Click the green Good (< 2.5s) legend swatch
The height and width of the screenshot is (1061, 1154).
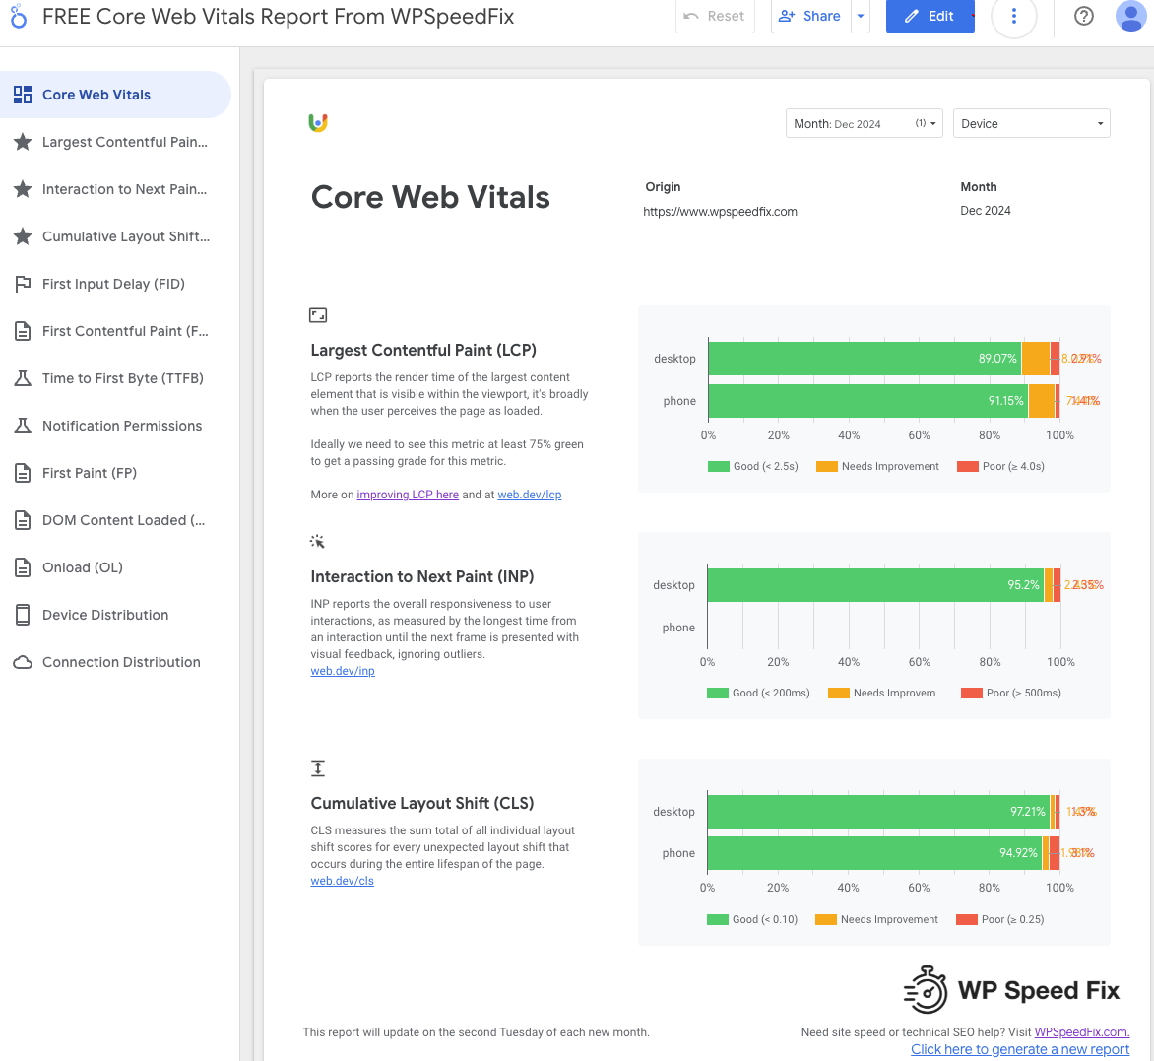(x=719, y=466)
